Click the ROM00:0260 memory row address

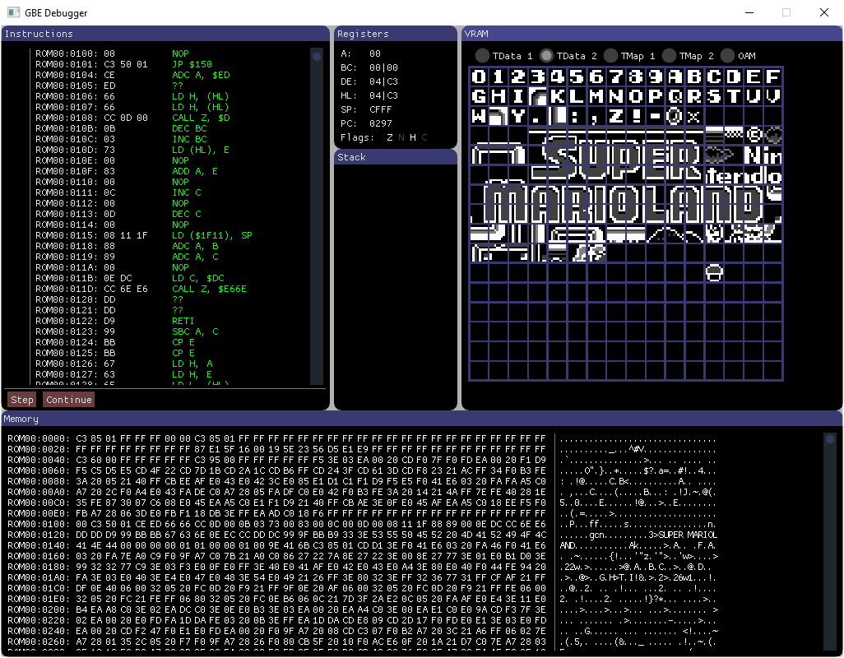coord(39,642)
